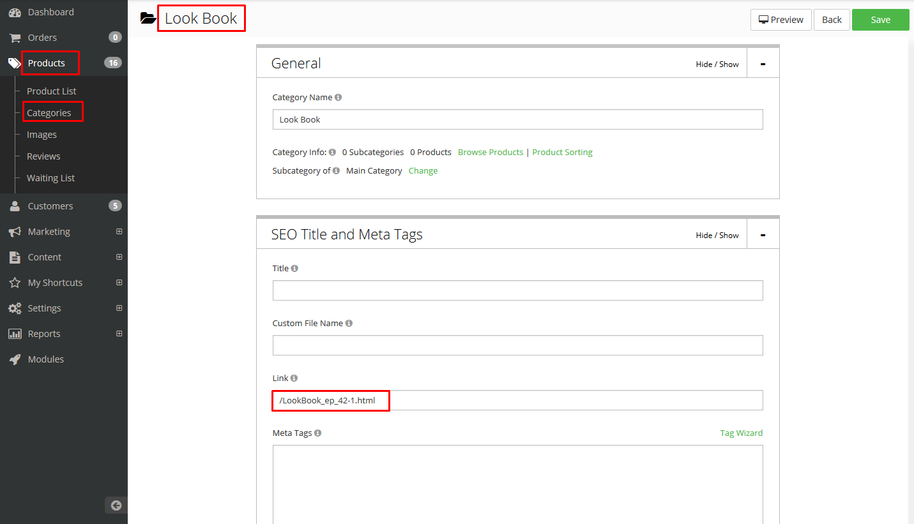Click the Customers person icon
This screenshot has height=524, width=914.
15,206
